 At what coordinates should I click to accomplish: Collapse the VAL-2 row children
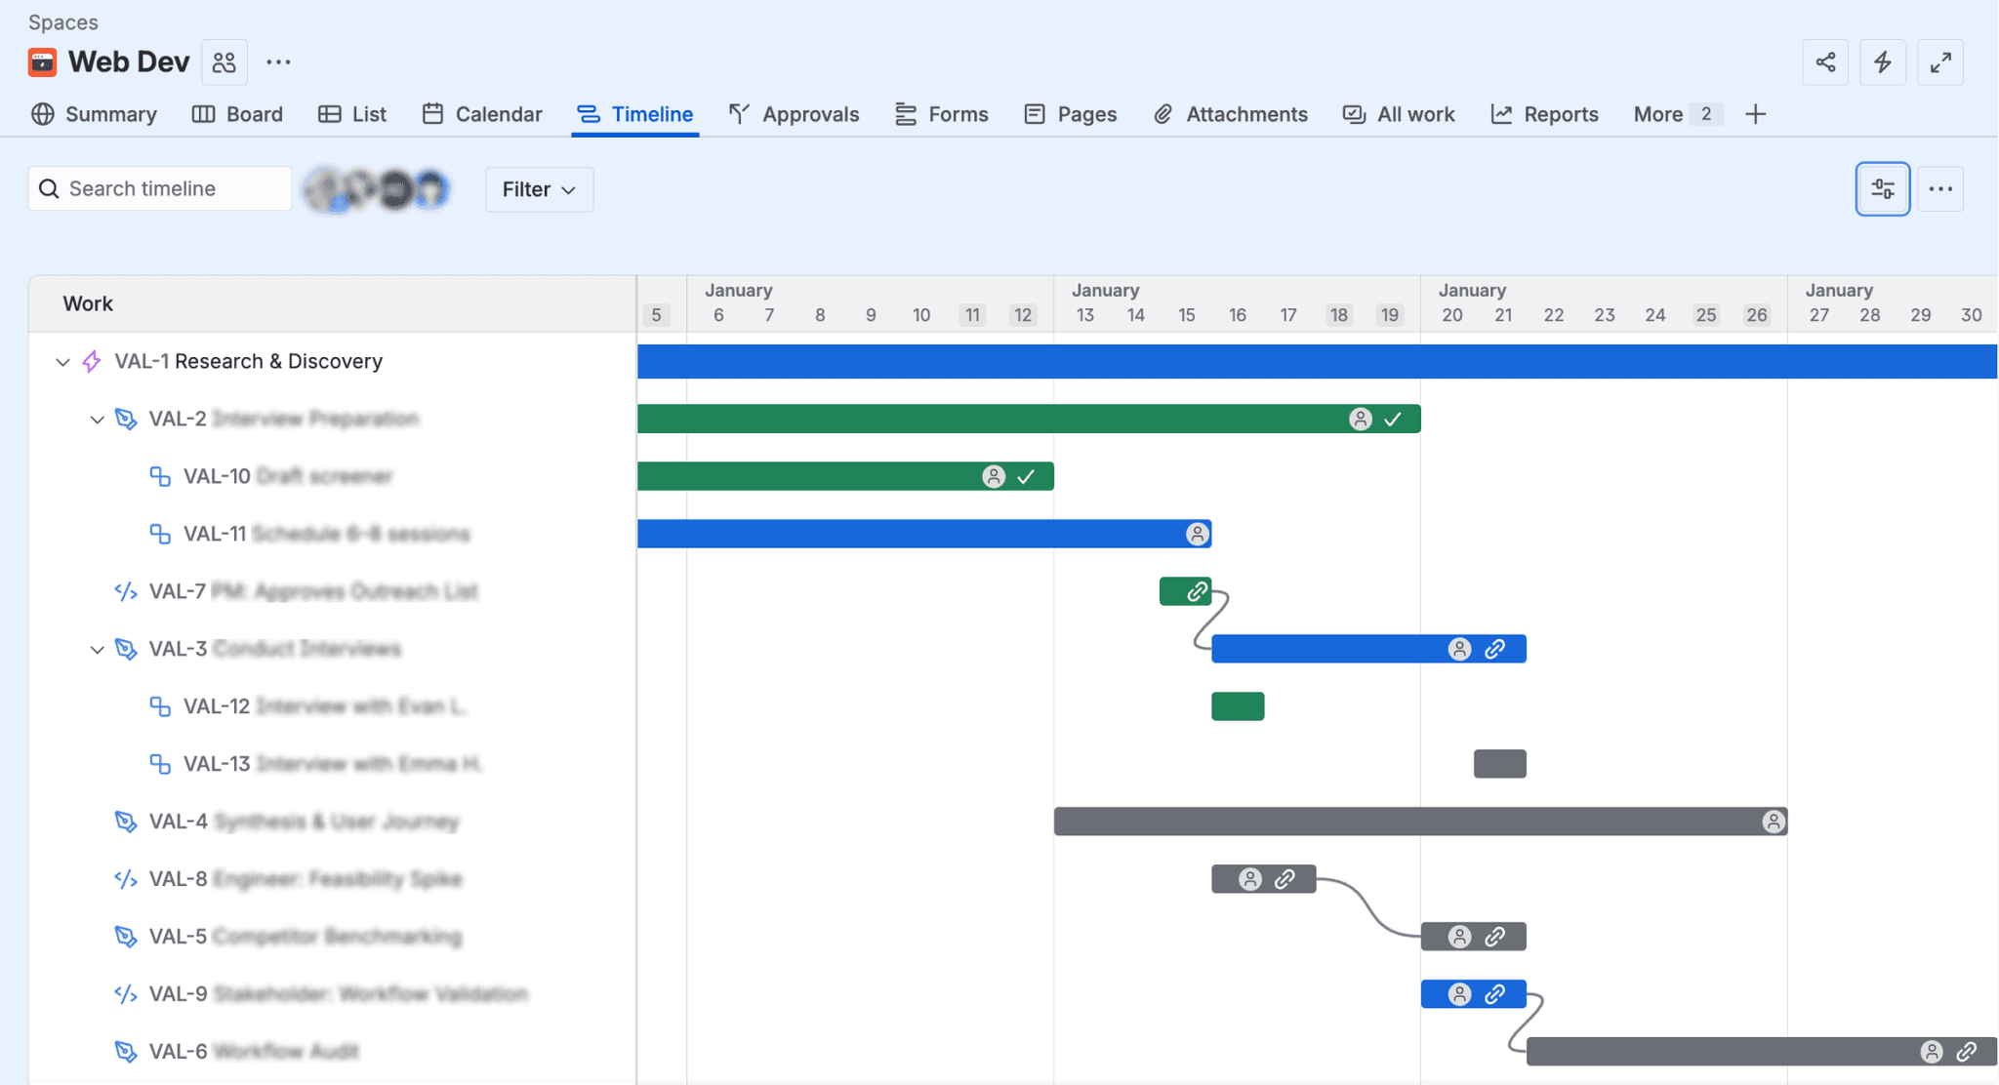click(97, 420)
